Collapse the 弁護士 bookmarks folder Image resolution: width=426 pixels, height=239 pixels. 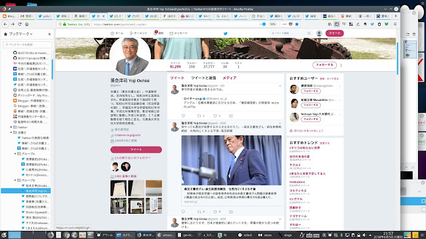[x=11, y=133]
